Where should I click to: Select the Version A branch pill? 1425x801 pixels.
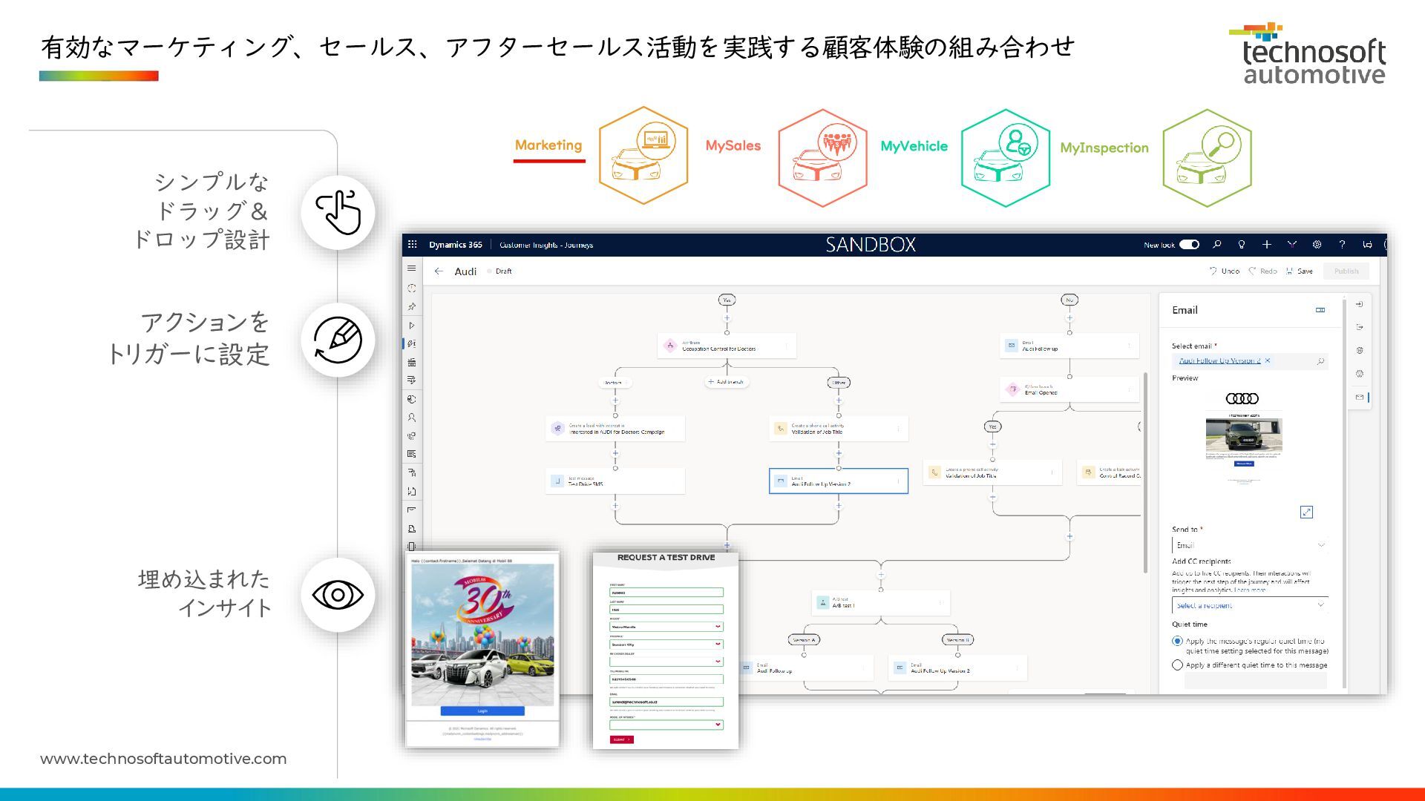[x=804, y=639]
